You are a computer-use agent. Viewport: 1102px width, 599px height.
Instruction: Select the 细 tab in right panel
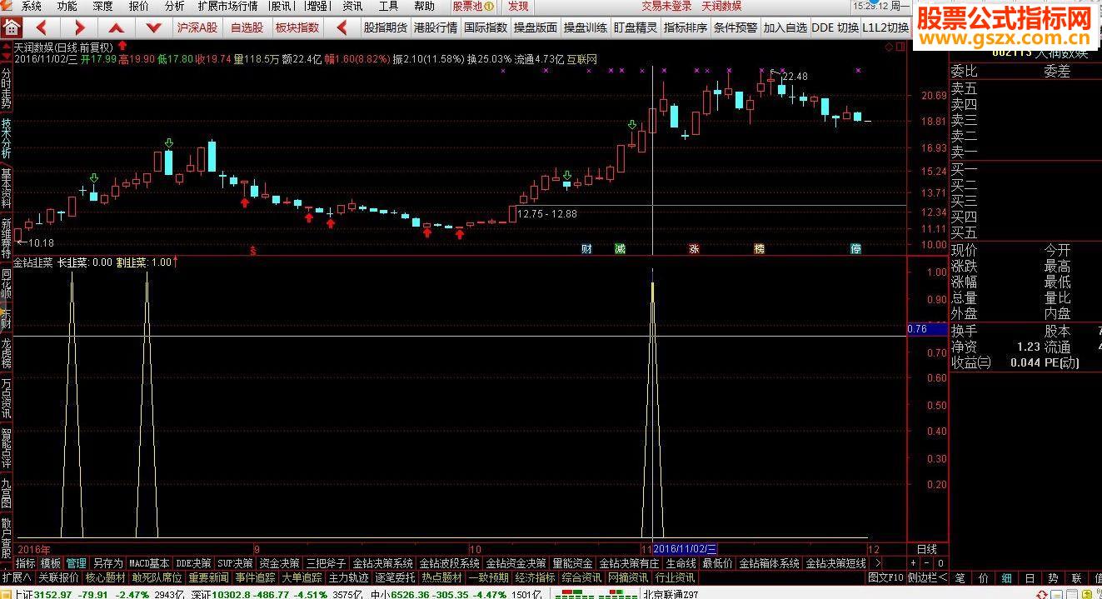coord(1006,577)
